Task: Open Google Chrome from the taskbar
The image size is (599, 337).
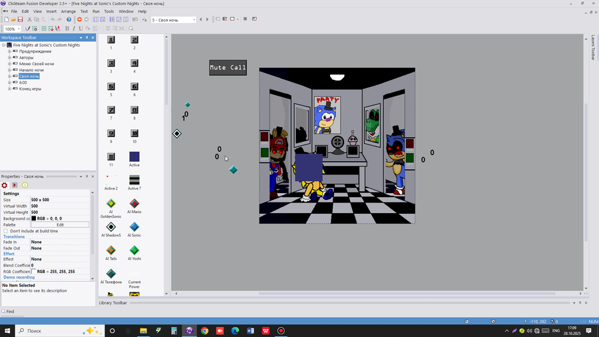Action: coord(205,330)
